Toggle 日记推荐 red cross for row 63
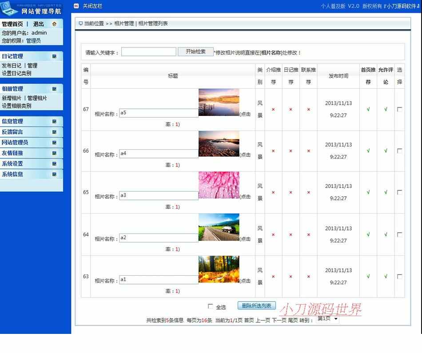The height and width of the screenshot is (353, 422). tap(291, 277)
